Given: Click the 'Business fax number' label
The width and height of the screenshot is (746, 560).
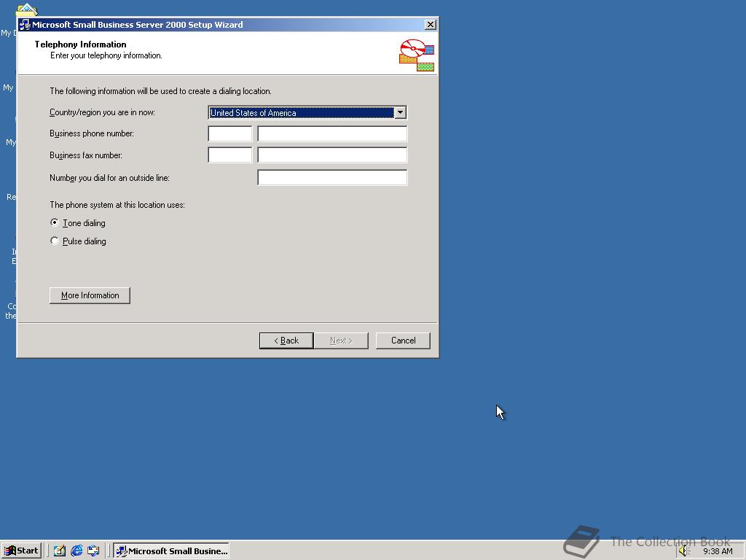Looking at the screenshot, I should (x=86, y=155).
